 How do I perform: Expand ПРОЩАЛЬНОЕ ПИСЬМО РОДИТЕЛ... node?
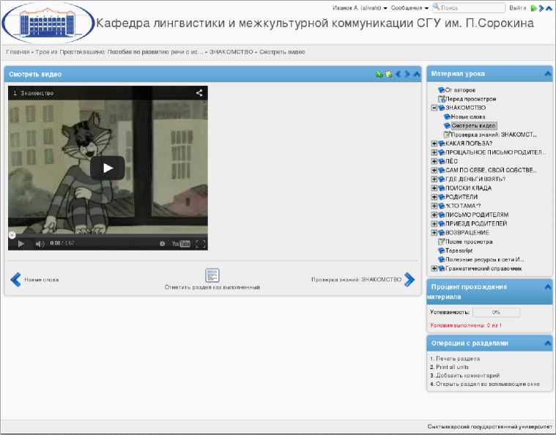click(434, 152)
